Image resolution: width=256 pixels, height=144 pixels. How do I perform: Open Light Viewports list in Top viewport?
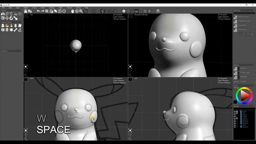(x=119, y=17)
